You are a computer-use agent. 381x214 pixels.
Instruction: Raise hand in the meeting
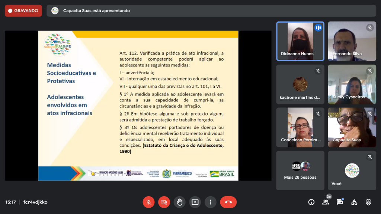click(x=180, y=202)
